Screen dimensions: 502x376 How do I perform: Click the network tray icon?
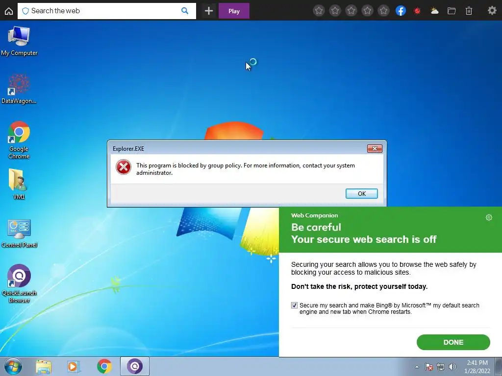(x=441, y=367)
